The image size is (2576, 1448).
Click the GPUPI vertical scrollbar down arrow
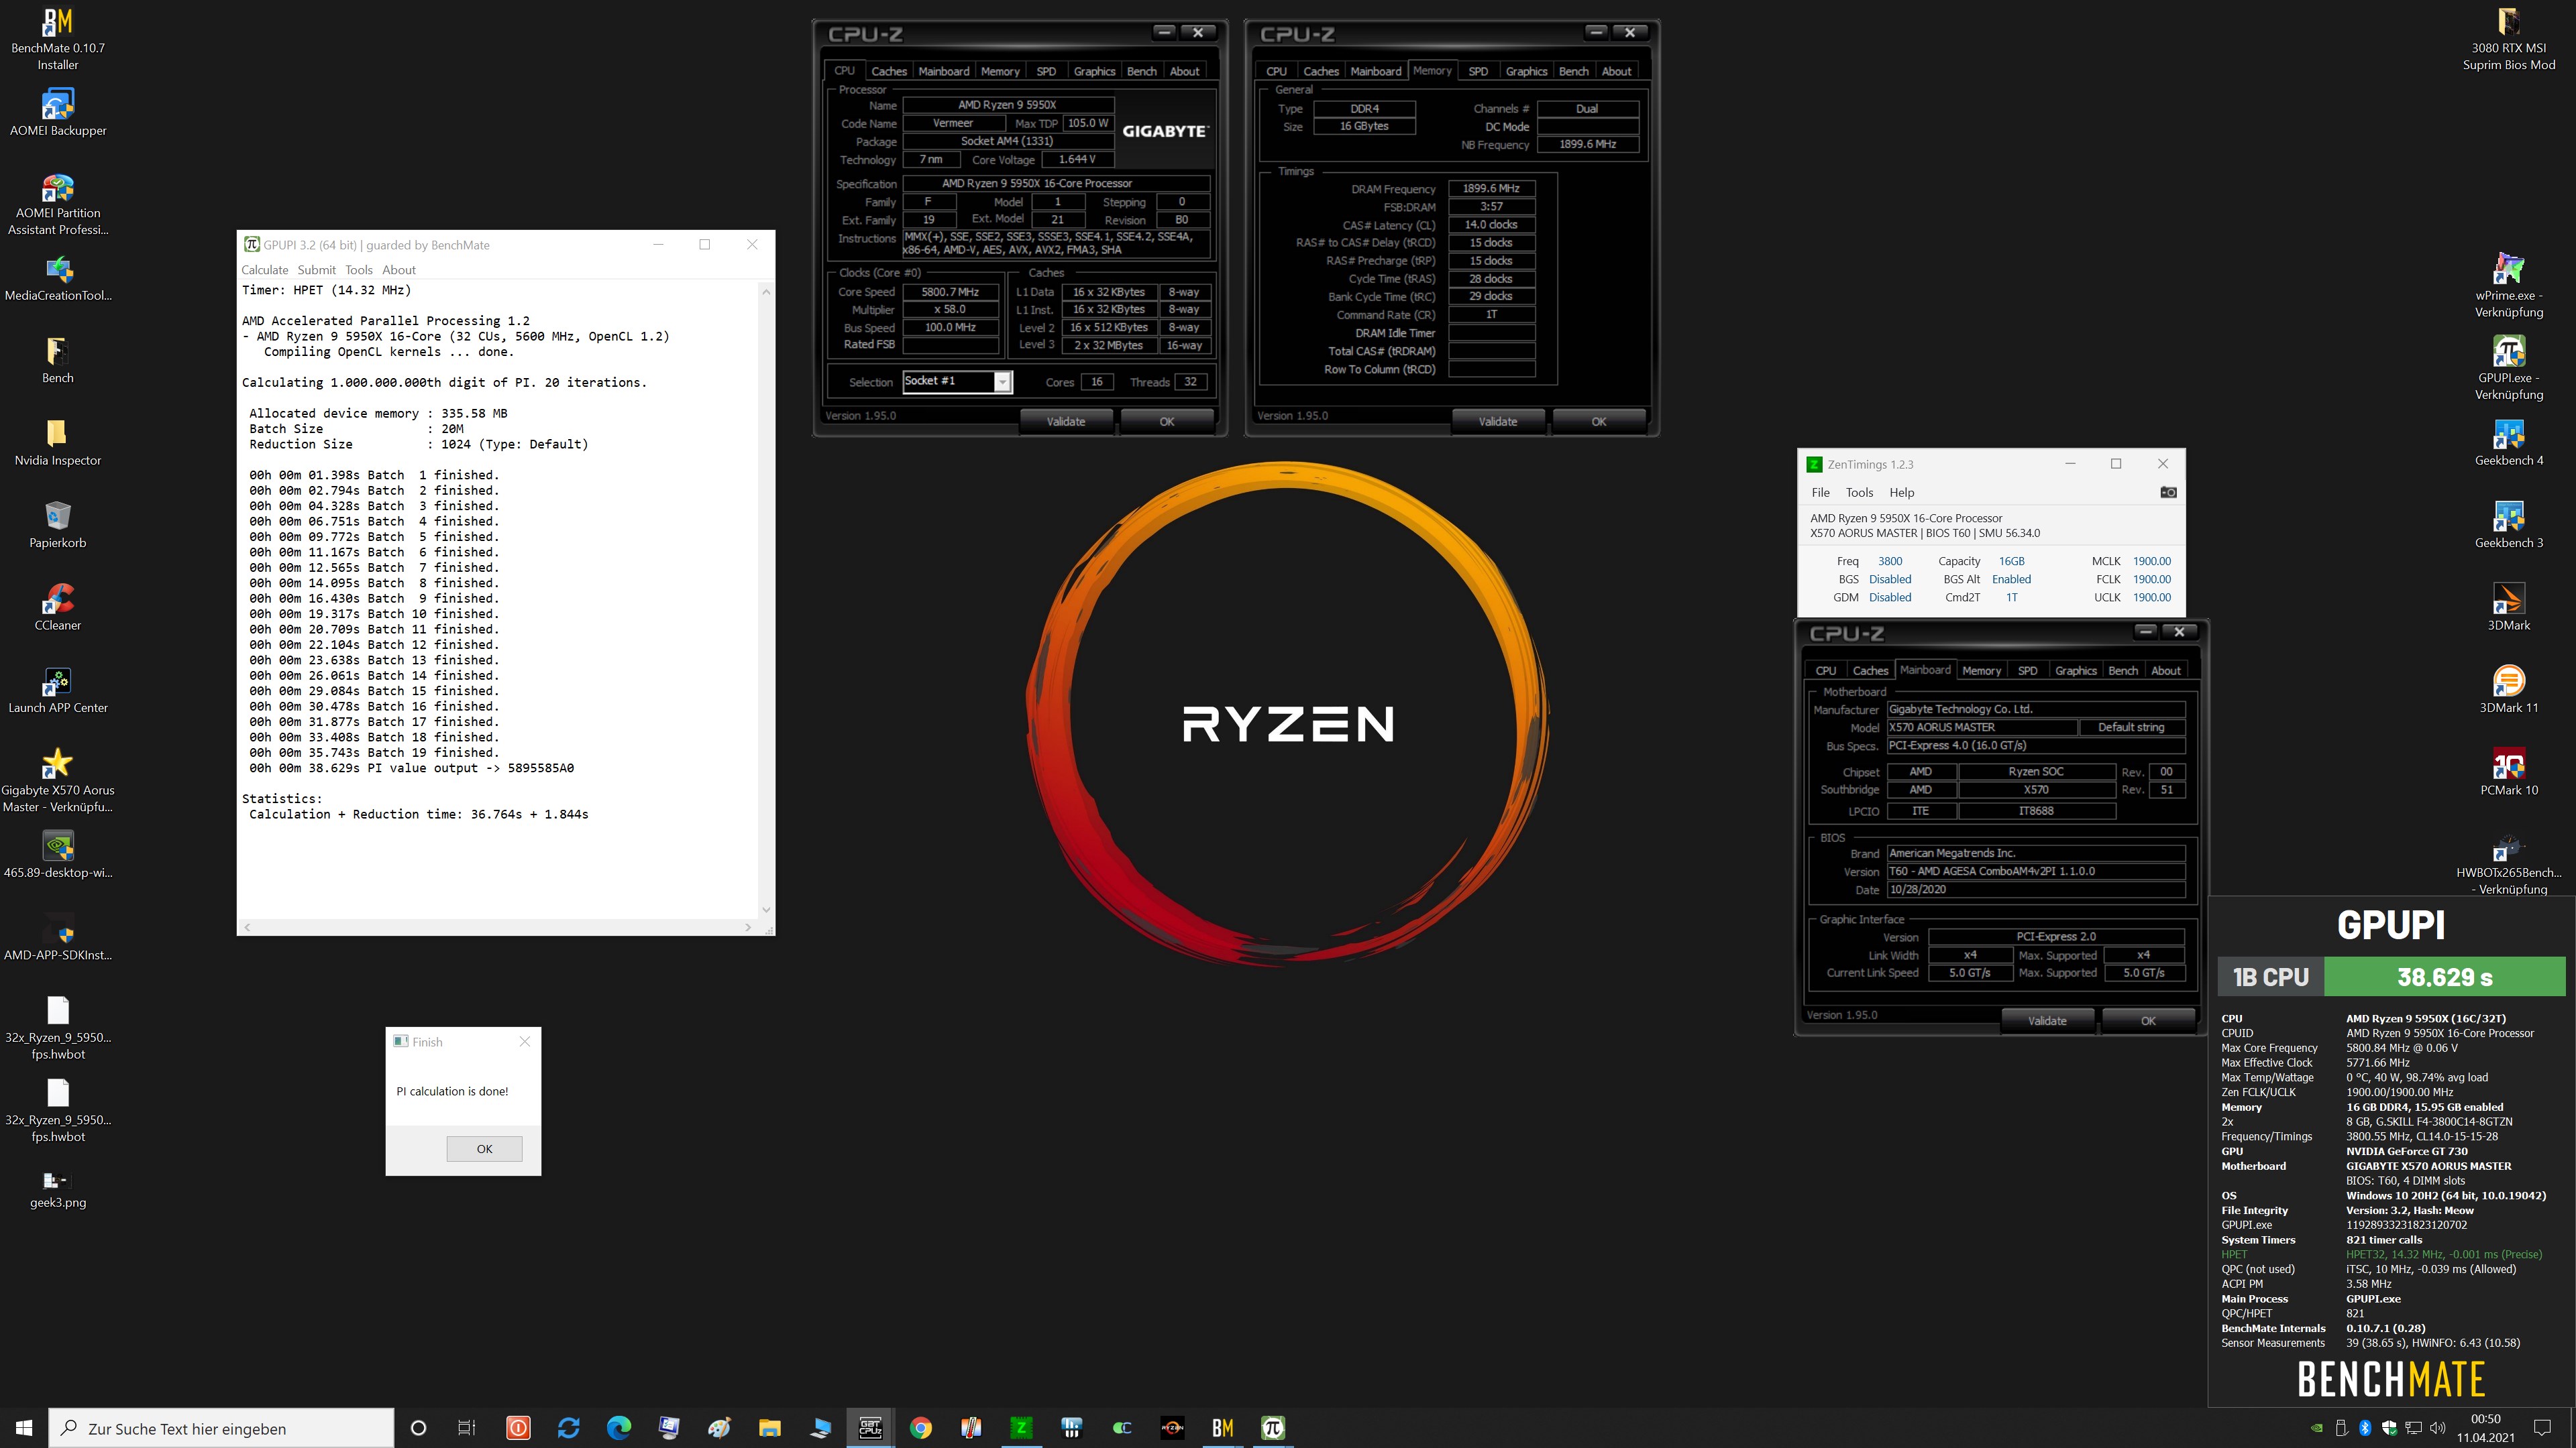coord(766,910)
